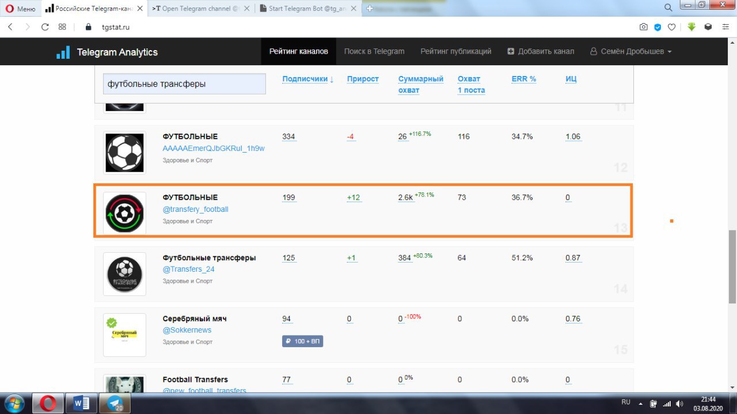The height and width of the screenshot is (414, 737).
Task: Click subscriber count 125
Action: pyautogui.click(x=288, y=258)
